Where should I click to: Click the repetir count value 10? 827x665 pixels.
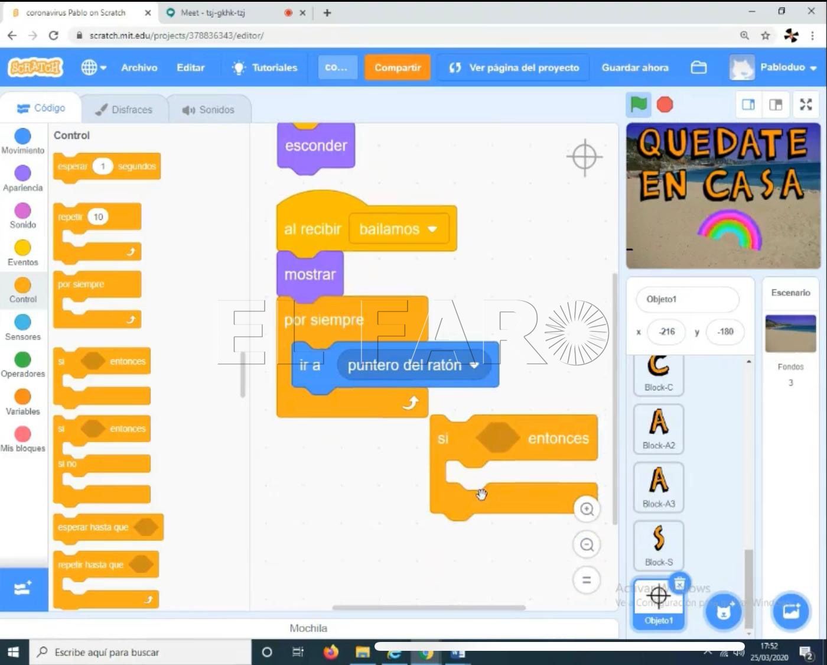pyautogui.click(x=98, y=217)
